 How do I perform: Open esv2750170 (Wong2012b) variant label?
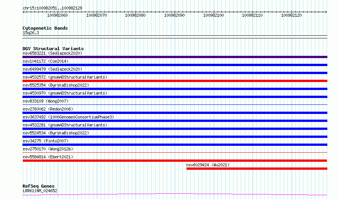click(48, 149)
